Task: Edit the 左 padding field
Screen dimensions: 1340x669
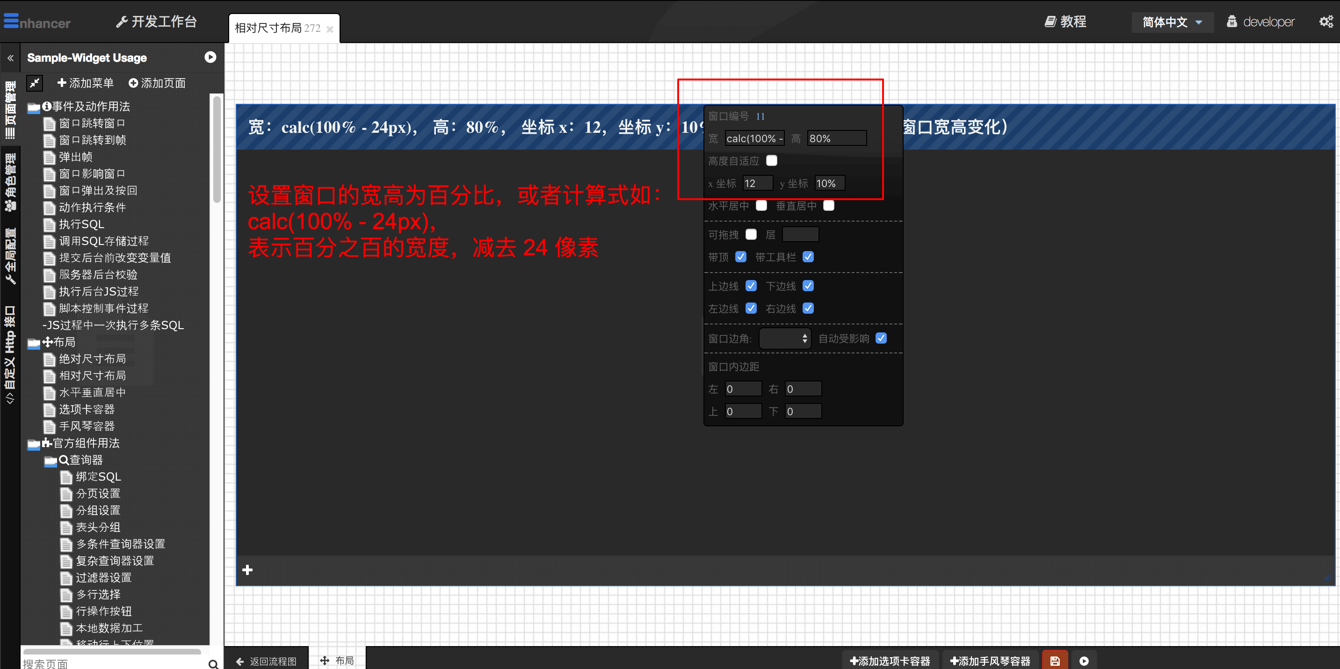Action: coord(744,389)
